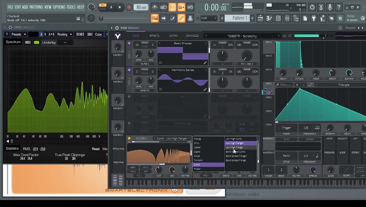
Task: Click the microphone recording icon in toolbar
Action: (330, 7)
